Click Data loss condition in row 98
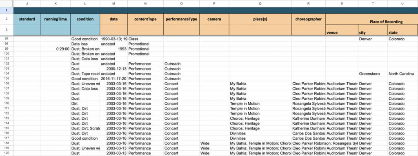 85,44
